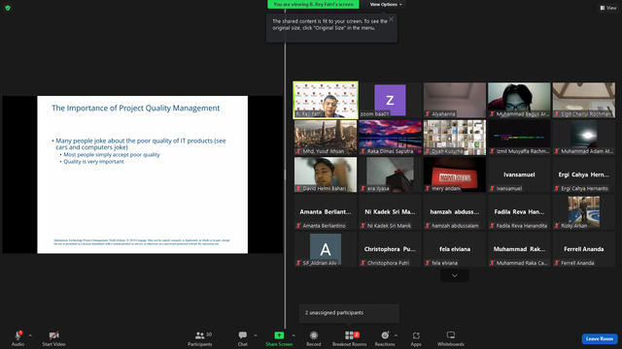
Task: Click the green encryption shield icon
Action: (x=8, y=8)
